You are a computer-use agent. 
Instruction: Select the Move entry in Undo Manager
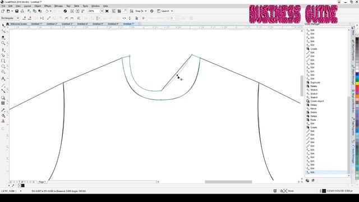(x=313, y=108)
